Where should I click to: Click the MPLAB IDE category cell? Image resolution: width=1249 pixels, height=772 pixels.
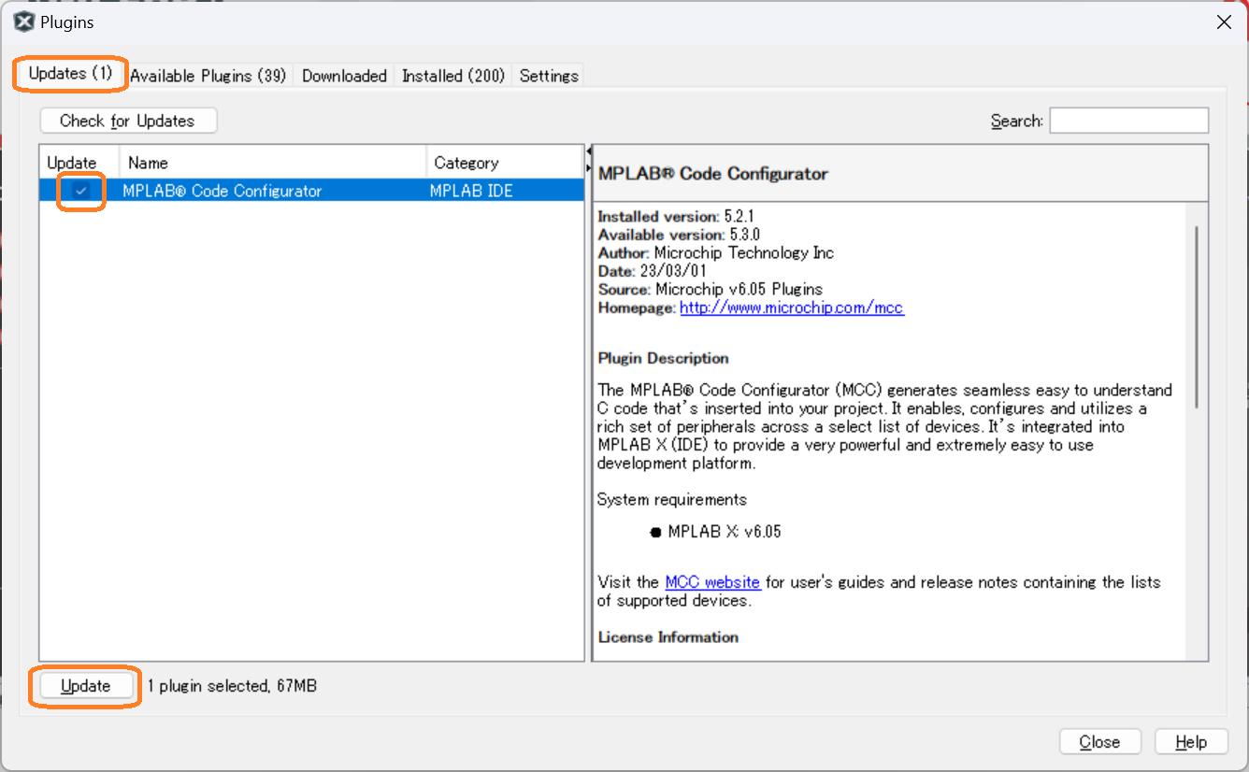[x=471, y=191]
